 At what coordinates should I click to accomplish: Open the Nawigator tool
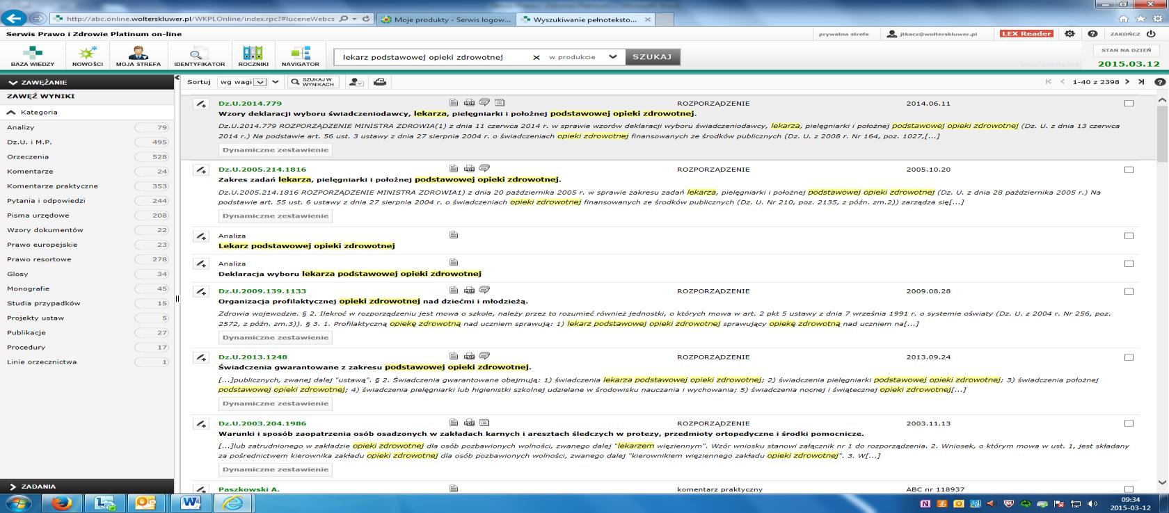tap(301, 56)
